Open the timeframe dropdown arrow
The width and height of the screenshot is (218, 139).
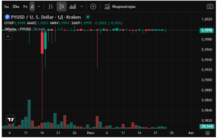[x=39, y=6]
